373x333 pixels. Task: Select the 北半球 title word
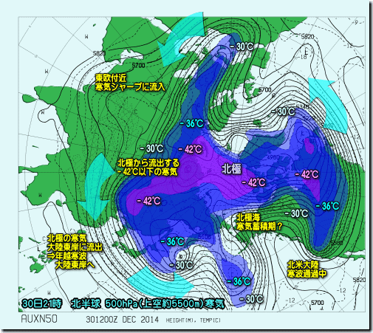coord(86,303)
